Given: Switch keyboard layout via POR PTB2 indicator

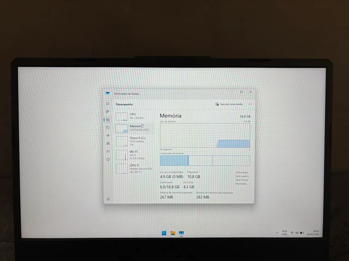Looking at the screenshot, I should tap(284, 233).
